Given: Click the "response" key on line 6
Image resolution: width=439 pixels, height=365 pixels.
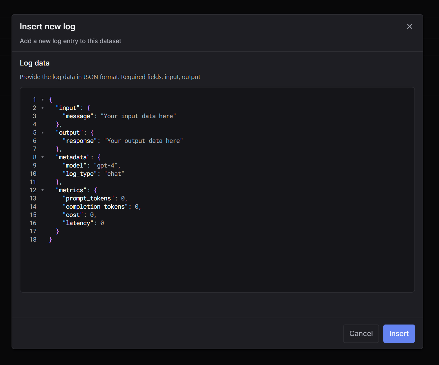Looking at the screenshot, I should pos(80,141).
